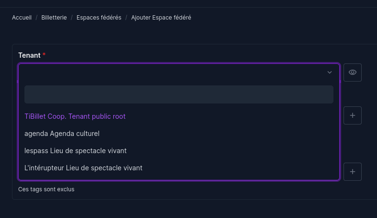Click the 'Ces tags sont exclus' help text
377x218 pixels.
pyautogui.click(x=46, y=189)
